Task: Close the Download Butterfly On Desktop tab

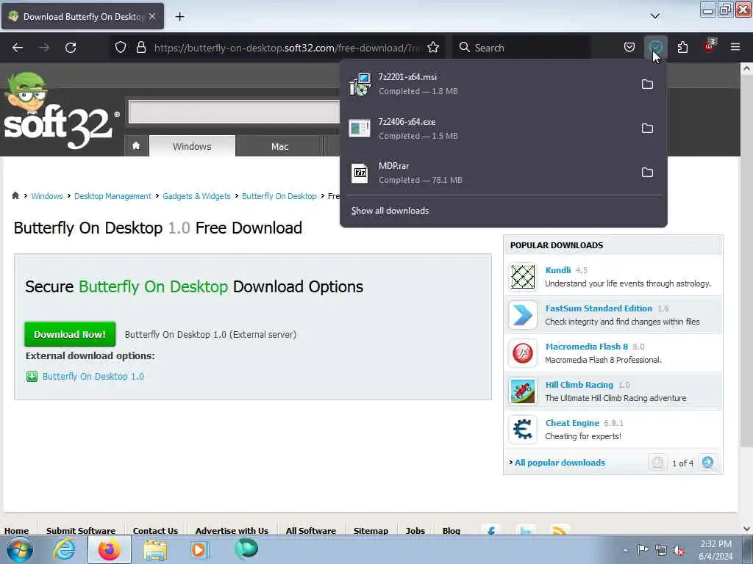Action: pos(152,16)
